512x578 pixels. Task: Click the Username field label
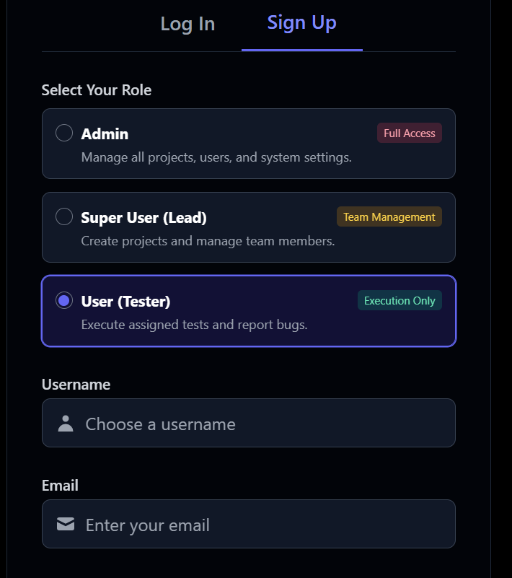(76, 385)
